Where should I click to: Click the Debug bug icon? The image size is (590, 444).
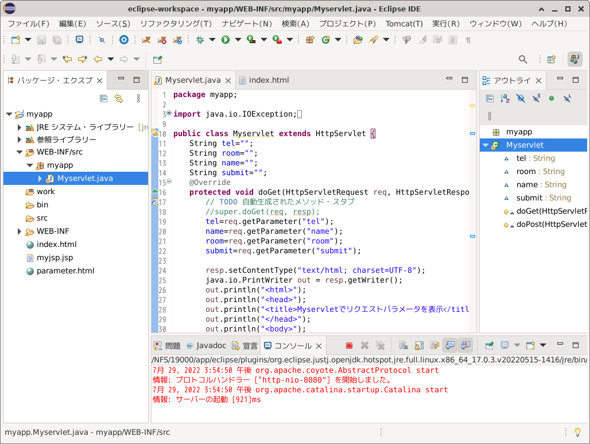[x=200, y=40]
